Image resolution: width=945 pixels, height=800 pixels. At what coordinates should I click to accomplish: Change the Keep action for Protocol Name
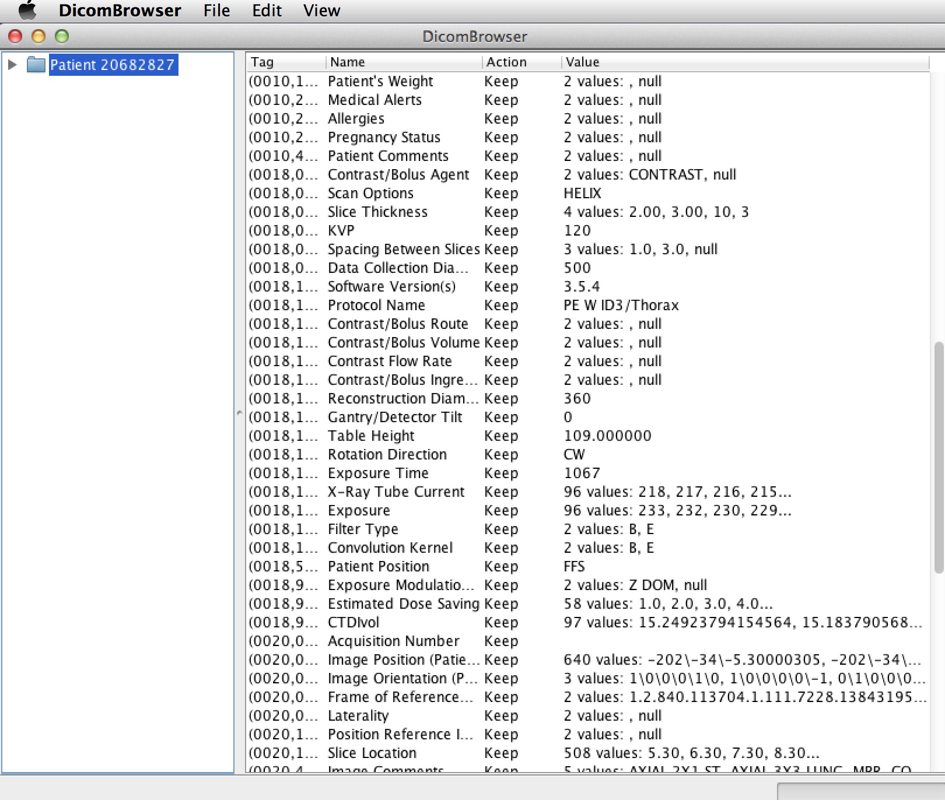[x=501, y=305]
